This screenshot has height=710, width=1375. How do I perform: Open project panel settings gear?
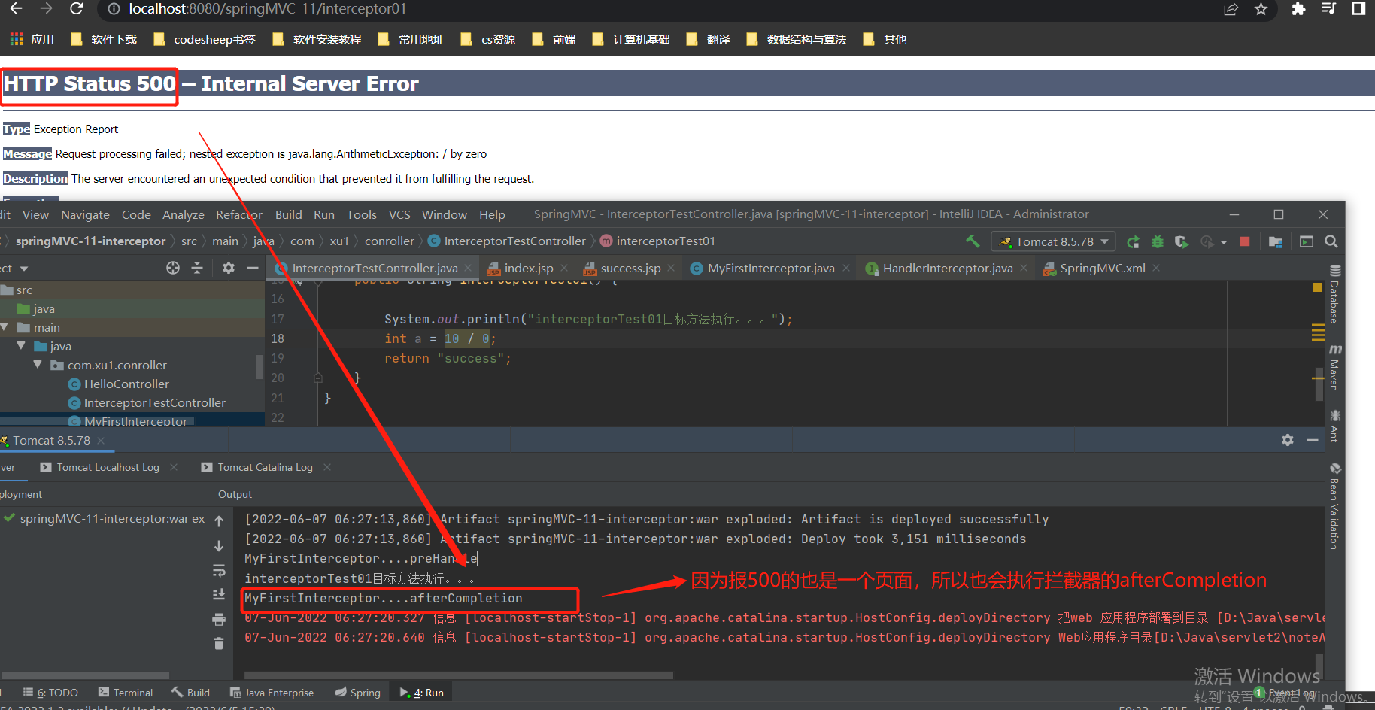(229, 268)
